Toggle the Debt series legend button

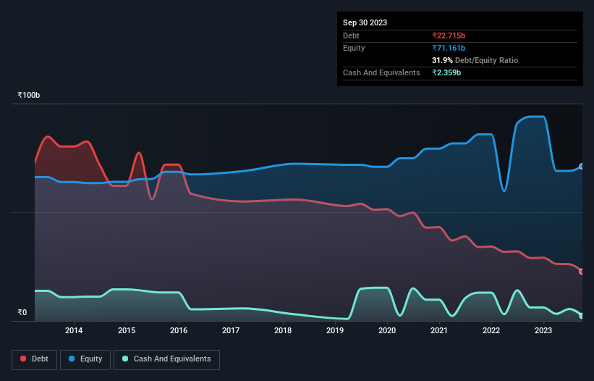point(35,359)
